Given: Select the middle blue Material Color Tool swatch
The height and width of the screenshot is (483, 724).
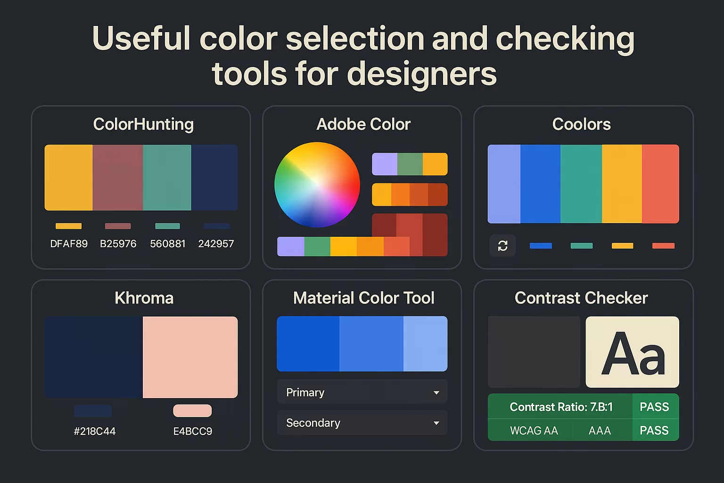Looking at the screenshot, I should tap(371, 344).
